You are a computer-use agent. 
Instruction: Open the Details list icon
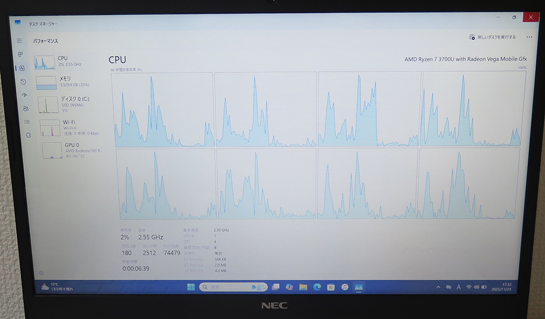coord(27,121)
